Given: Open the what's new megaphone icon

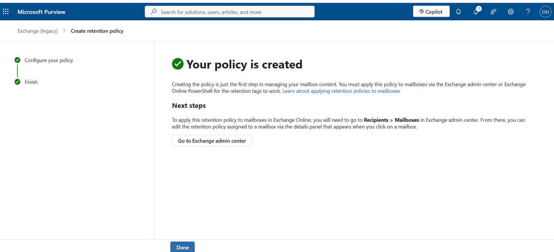Looking at the screenshot, I should pos(477,12).
